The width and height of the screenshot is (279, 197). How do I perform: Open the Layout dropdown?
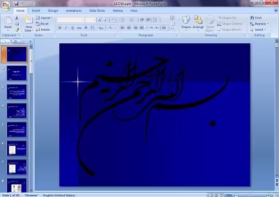[x=44, y=18]
